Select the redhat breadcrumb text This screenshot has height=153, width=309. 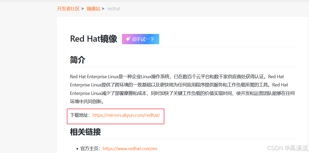[x=114, y=9]
